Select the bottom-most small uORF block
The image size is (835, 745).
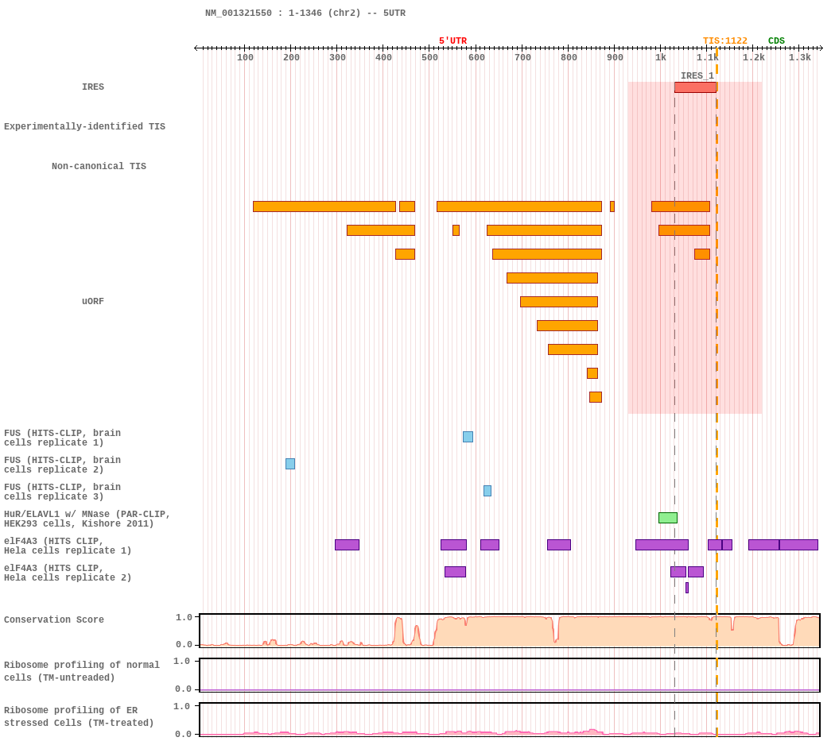click(596, 397)
